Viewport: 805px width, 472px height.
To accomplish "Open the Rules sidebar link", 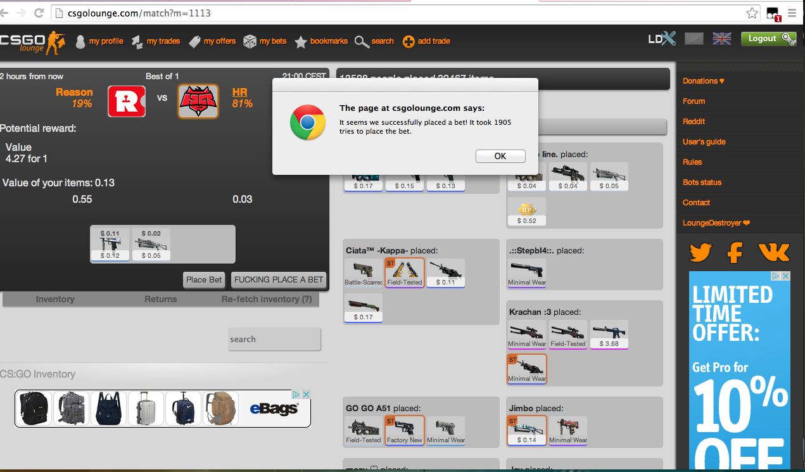I will click(x=692, y=162).
